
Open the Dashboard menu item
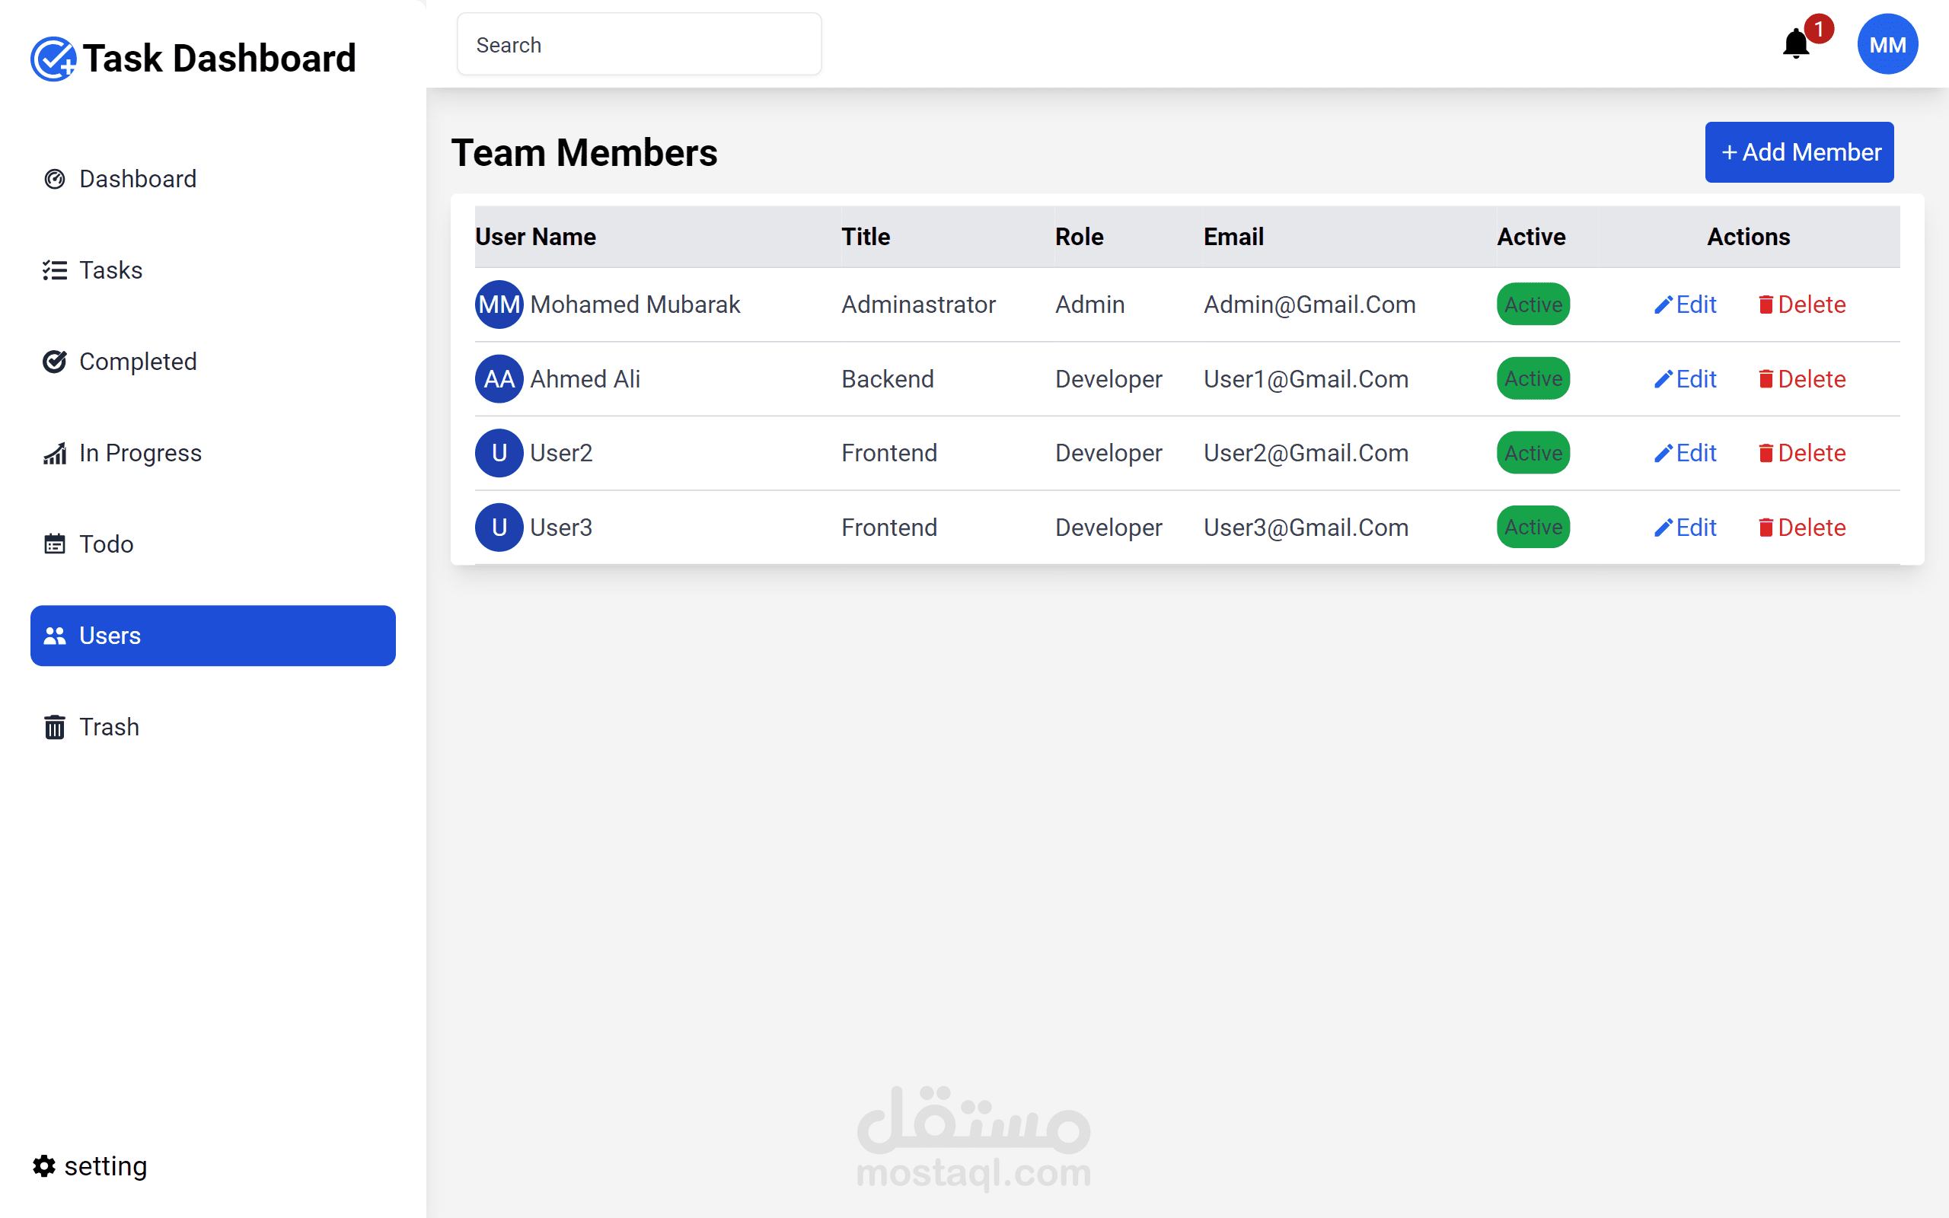coord(137,179)
